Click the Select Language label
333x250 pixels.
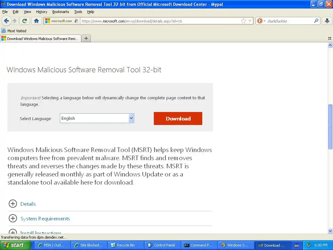click(36, 118)
